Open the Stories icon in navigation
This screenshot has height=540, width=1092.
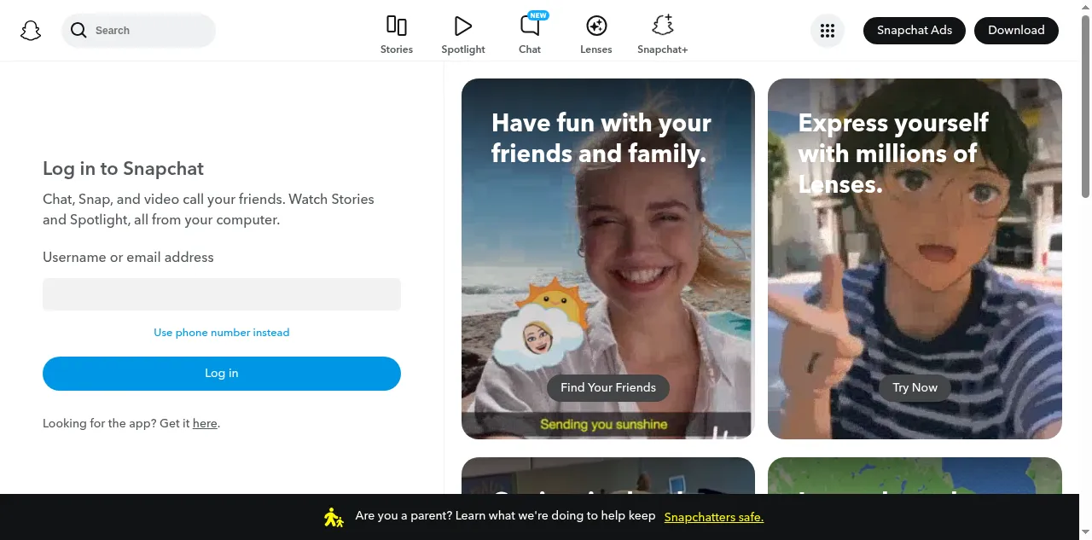coord(397,26)
